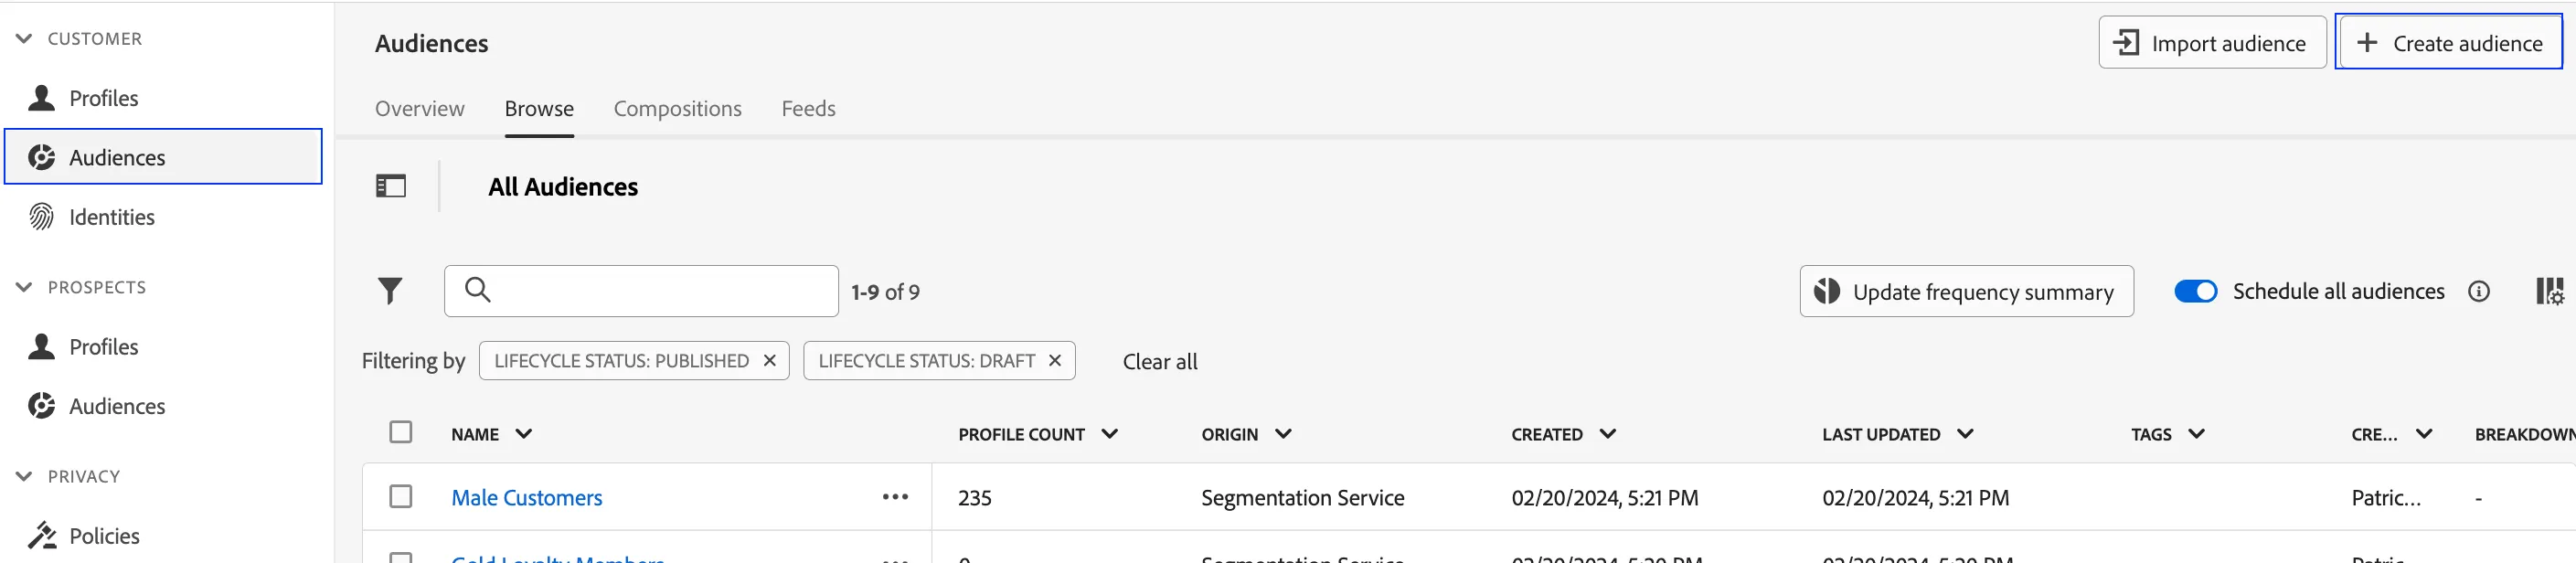This screenshot has width=2576, height=563.
Task: Open the Profile Count column sort dropdown
Action: pyautogui.click(x=1109, y=434)
